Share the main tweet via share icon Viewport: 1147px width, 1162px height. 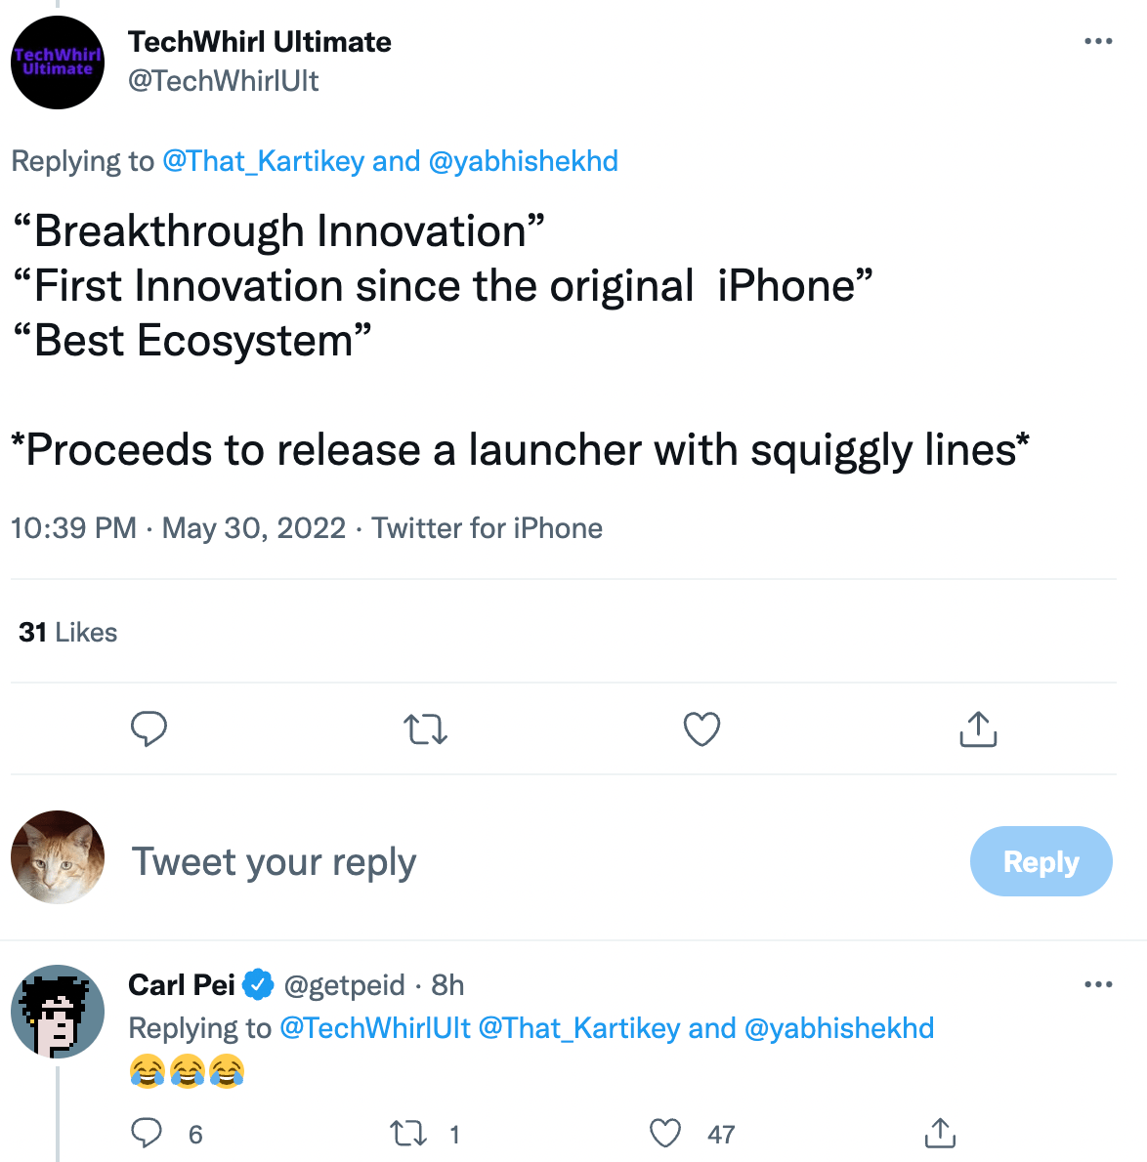978,728
